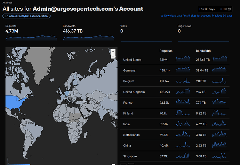The width and height of the screenshot is (240, 165).
Task: Click the Bandwidth column header
Action: pyautogui.click(x=203, y=51)
